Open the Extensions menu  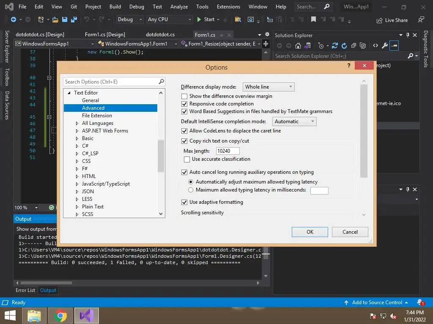pyautogui.click(x=228, y=7)
